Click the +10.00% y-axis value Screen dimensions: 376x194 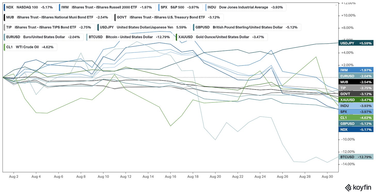pyautogui.click(x=349, y=15)
